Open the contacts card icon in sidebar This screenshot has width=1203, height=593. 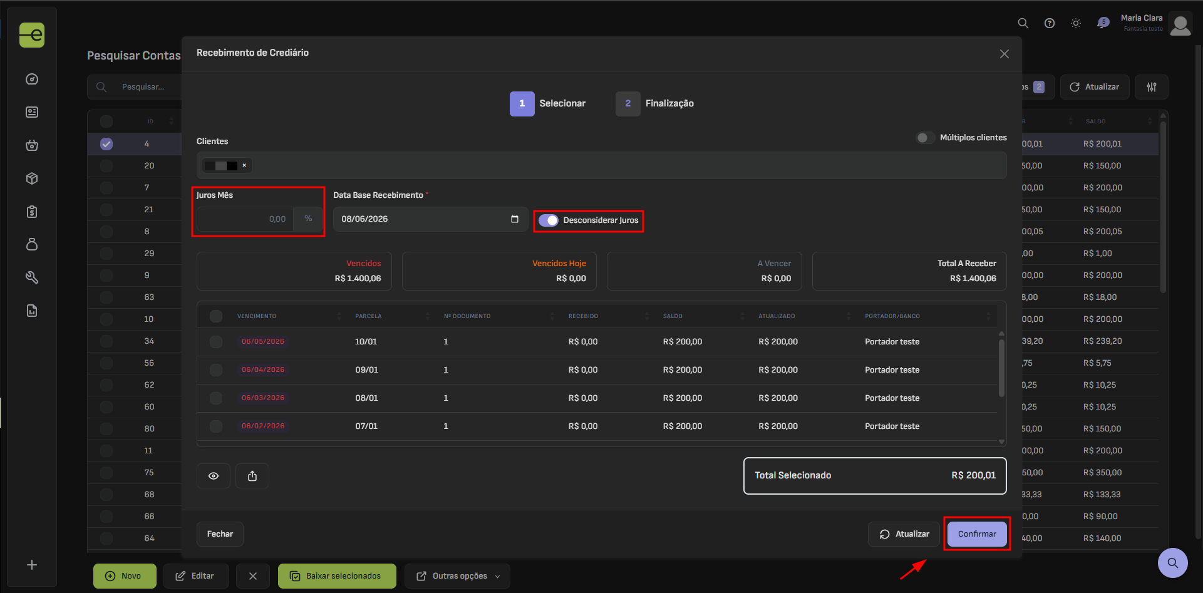[32, 112]
